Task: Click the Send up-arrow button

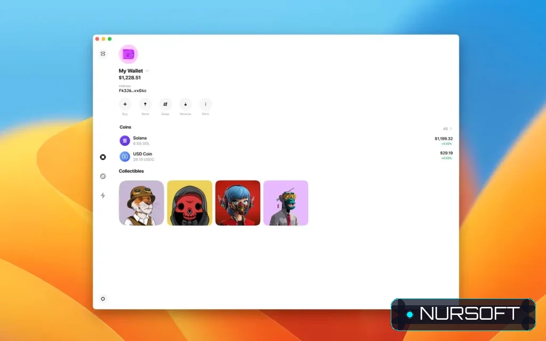Action: pyautogui.click(x=145, y=104)
